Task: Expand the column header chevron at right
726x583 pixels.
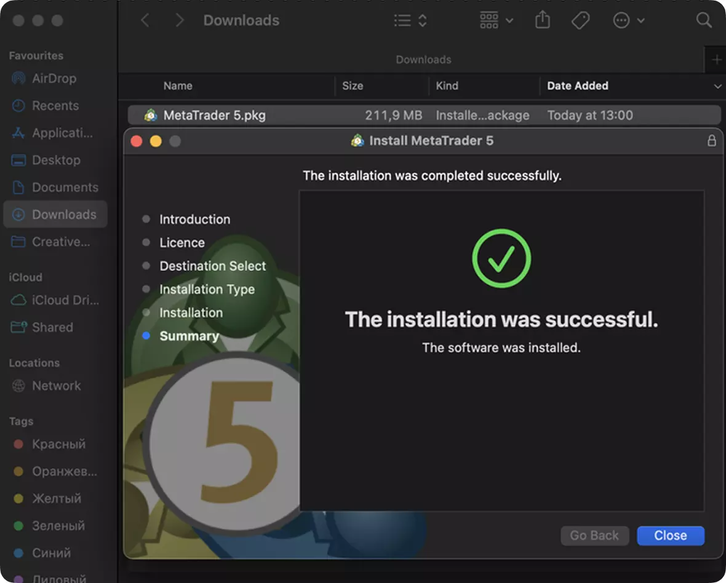Action: [717, 86]
